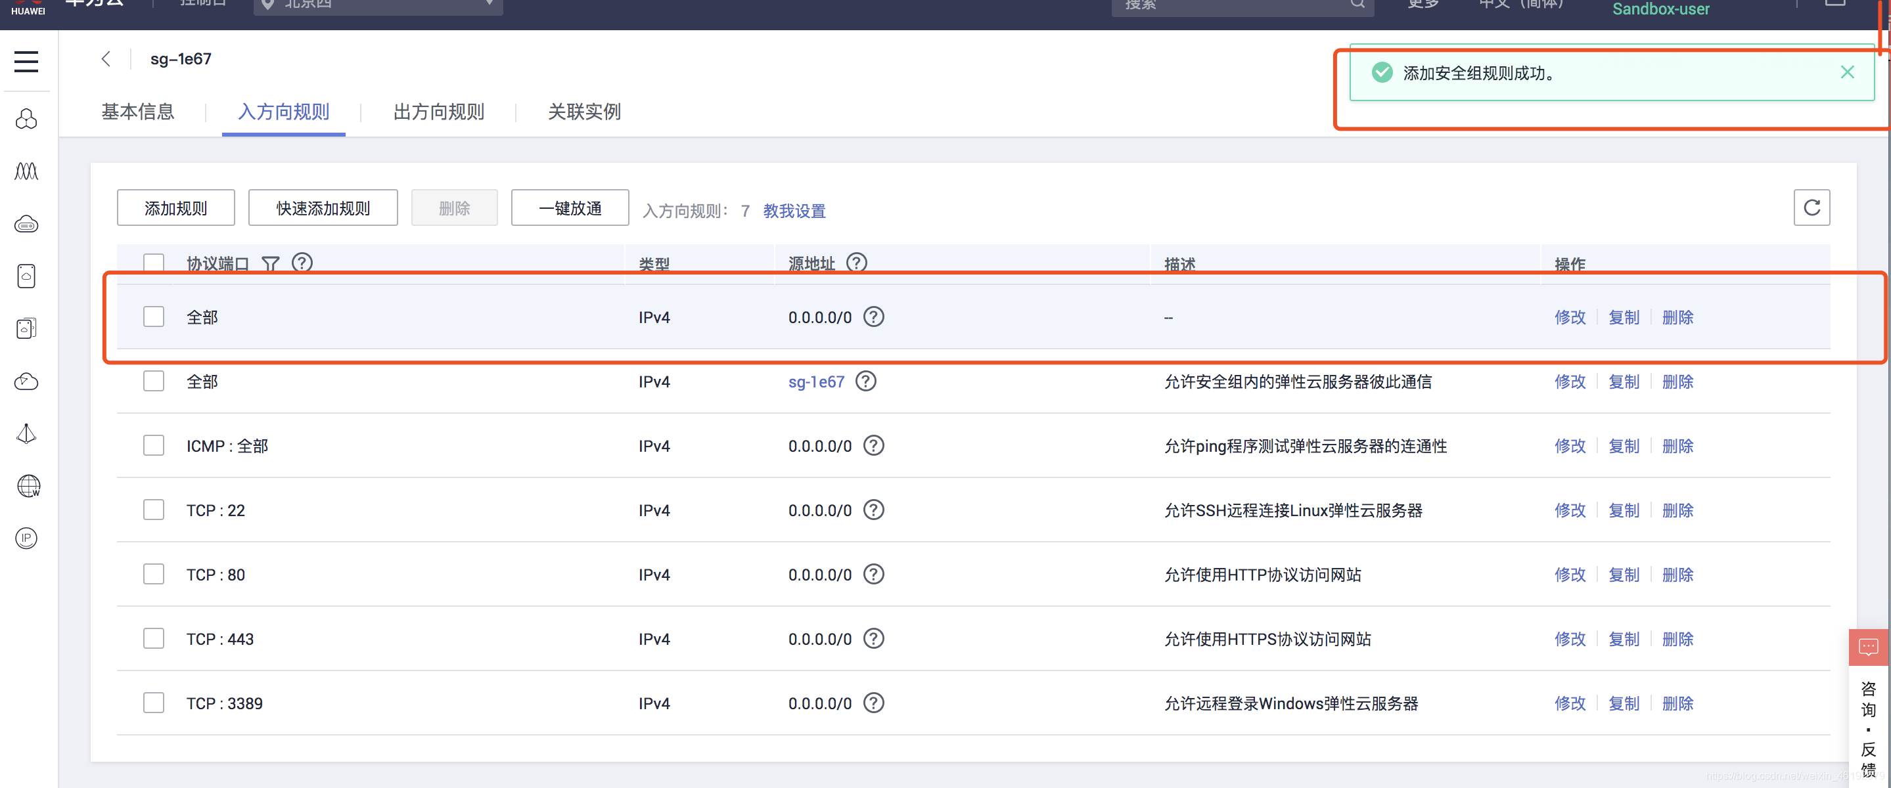Click 复制 in the first 全部 row

point(1624,317)
